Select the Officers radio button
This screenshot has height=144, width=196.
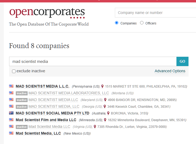(x=142, y=23)
